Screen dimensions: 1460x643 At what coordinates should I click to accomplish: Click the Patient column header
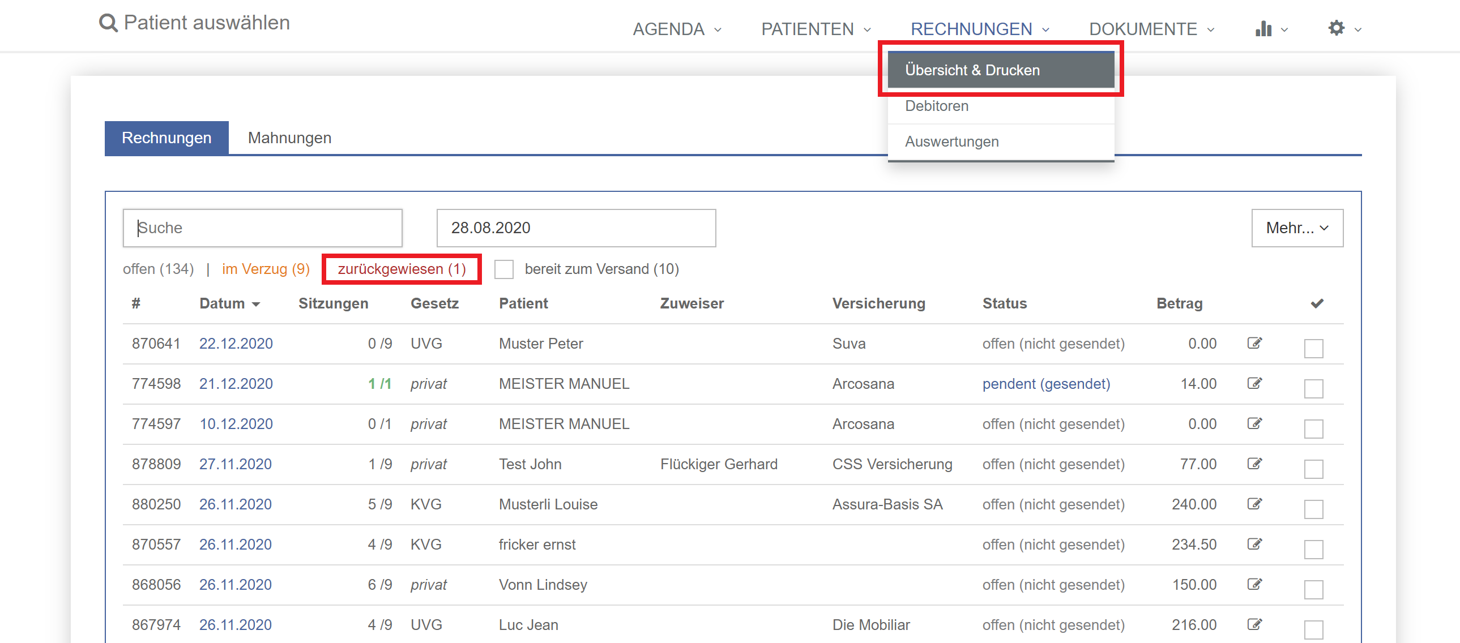click(x=523, y=303)
